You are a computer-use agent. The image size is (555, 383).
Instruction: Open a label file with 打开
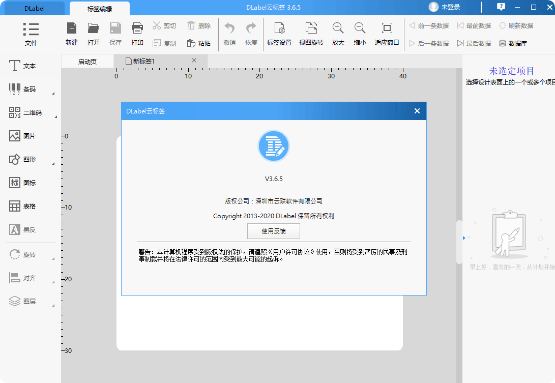[94, 34]
